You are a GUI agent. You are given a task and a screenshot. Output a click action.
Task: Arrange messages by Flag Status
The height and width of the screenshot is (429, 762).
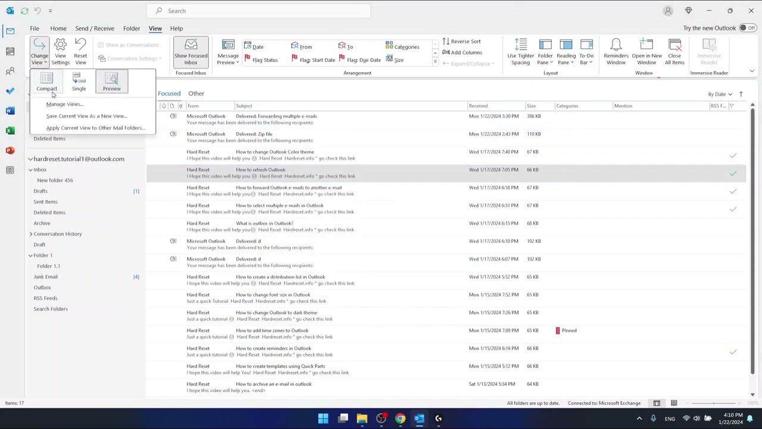coord(261,60)
